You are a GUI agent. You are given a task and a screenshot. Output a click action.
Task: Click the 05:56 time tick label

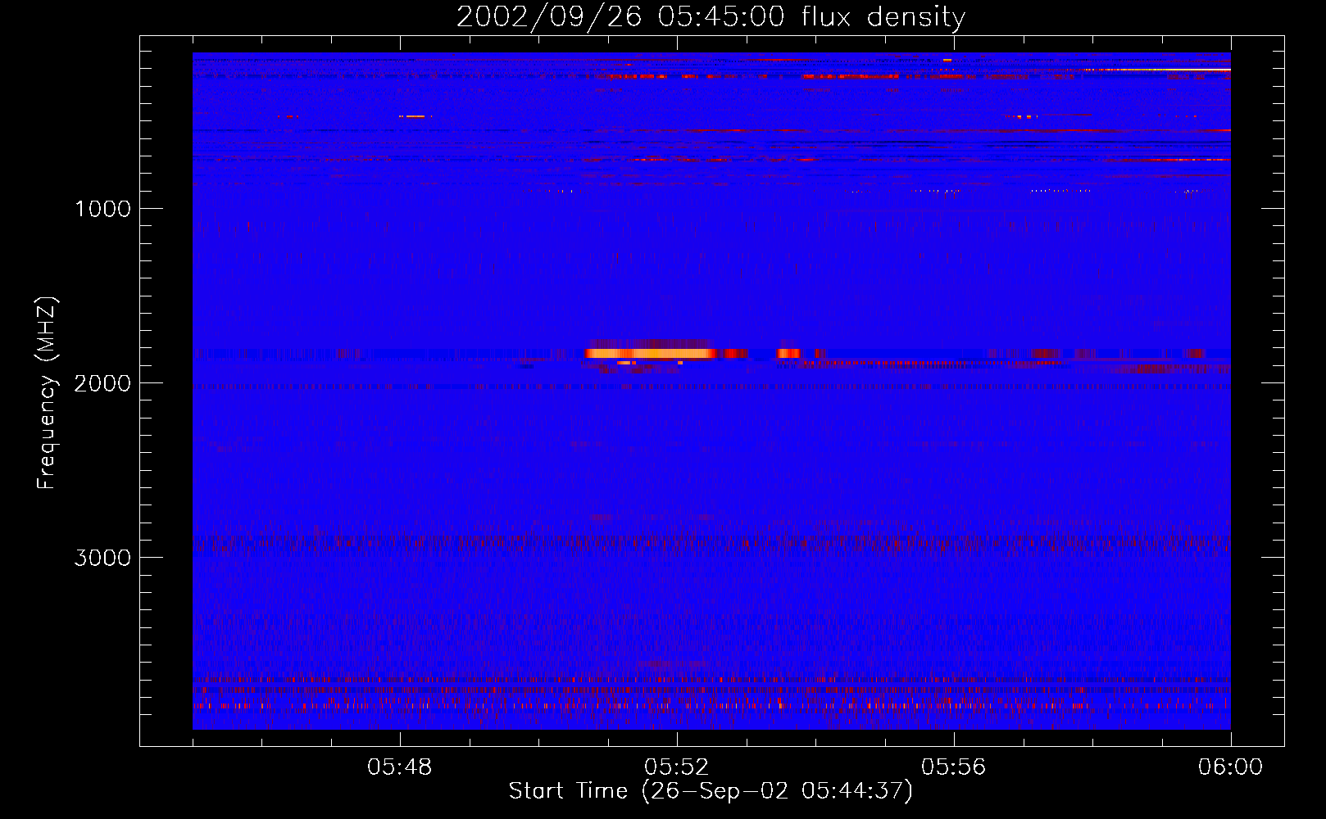point(954,767)
